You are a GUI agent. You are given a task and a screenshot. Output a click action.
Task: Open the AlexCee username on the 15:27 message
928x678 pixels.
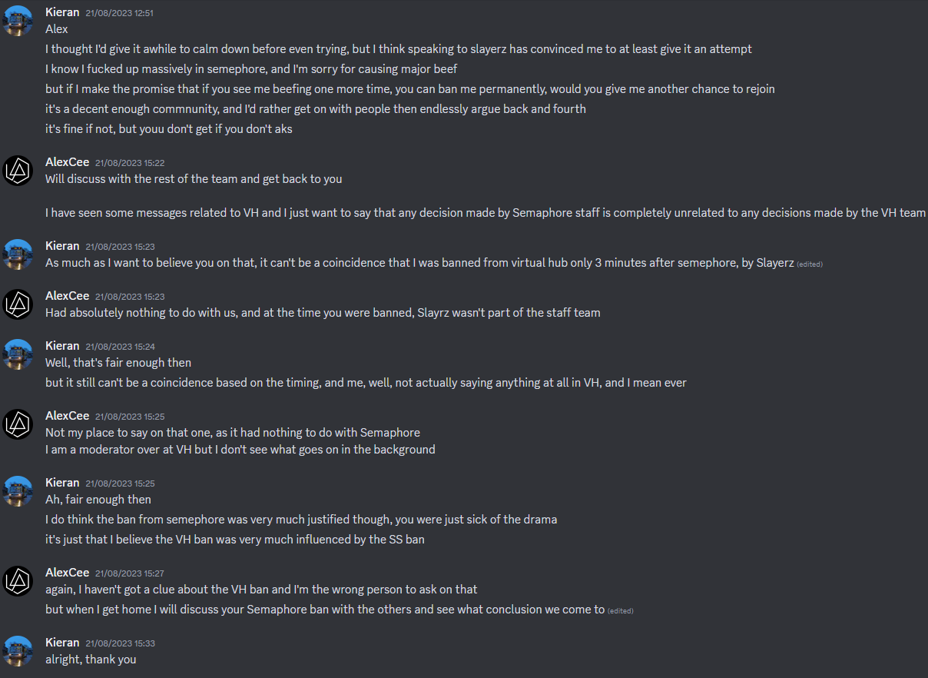tap(68, 573)
